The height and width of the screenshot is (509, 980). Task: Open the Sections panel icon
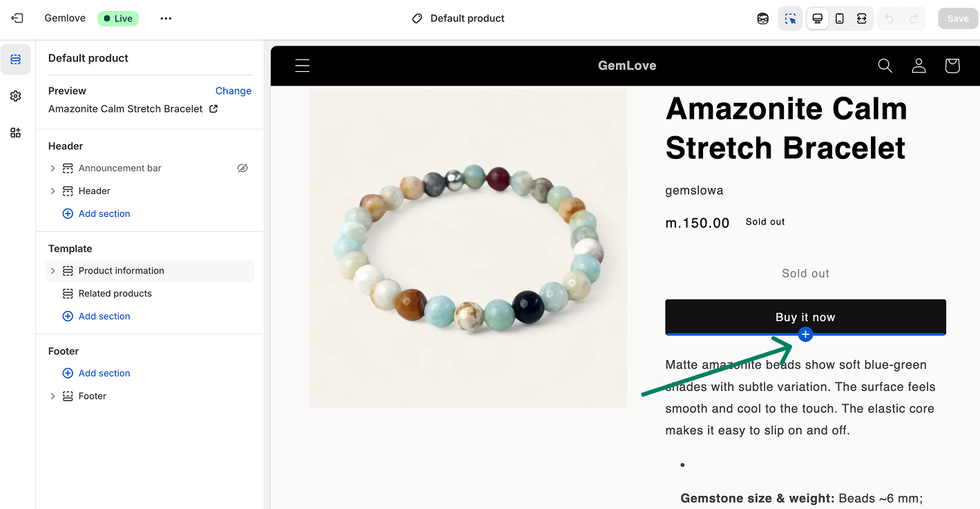(x=16, y=60)
